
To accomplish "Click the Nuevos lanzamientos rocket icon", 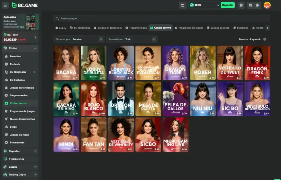I will pyautogui.click(x=6, y=119).
